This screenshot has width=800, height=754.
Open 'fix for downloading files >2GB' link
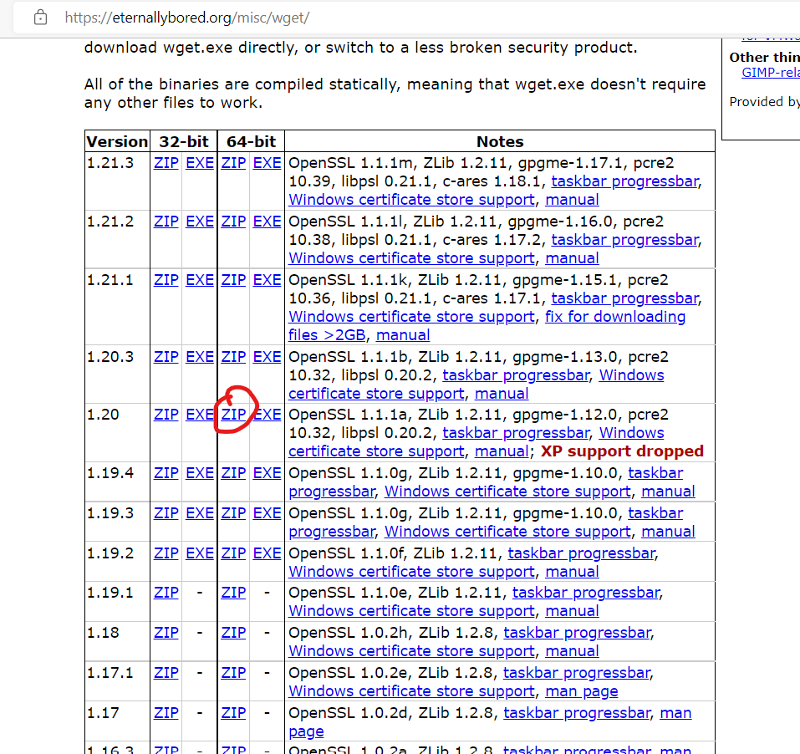[x=614, y=317]
